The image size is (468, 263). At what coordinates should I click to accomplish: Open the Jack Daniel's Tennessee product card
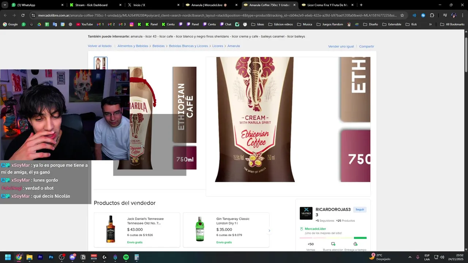[x=137, y=230]
